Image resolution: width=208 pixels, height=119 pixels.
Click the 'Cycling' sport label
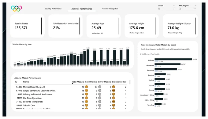(x=151, y=80)
